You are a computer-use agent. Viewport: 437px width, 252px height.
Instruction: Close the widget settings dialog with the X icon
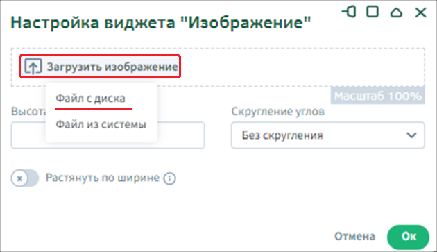pos(421,13)
